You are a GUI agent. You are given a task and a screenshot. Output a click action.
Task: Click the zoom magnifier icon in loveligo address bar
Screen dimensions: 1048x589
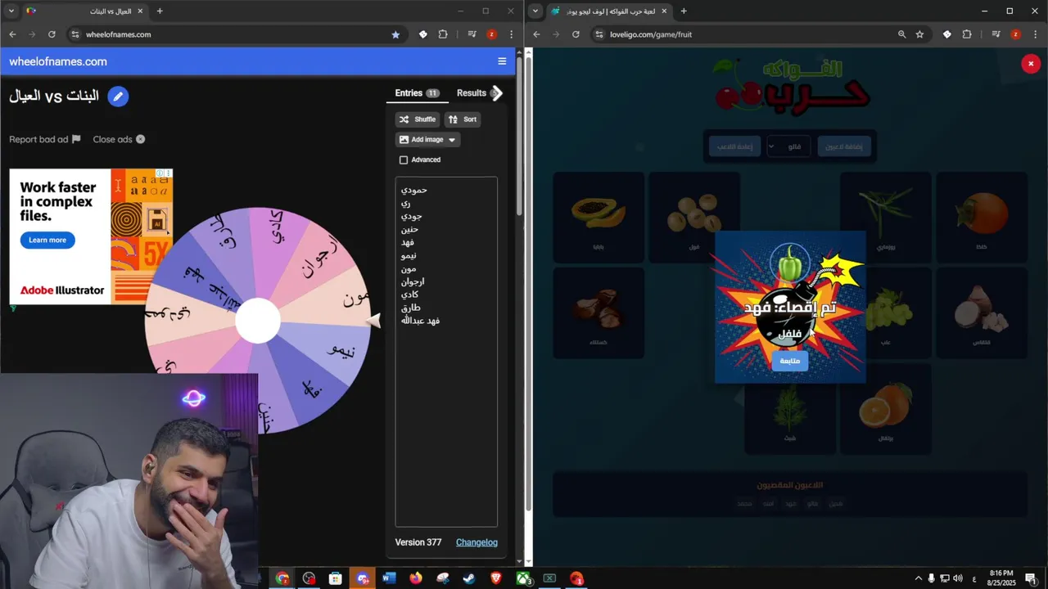(901, 34)
